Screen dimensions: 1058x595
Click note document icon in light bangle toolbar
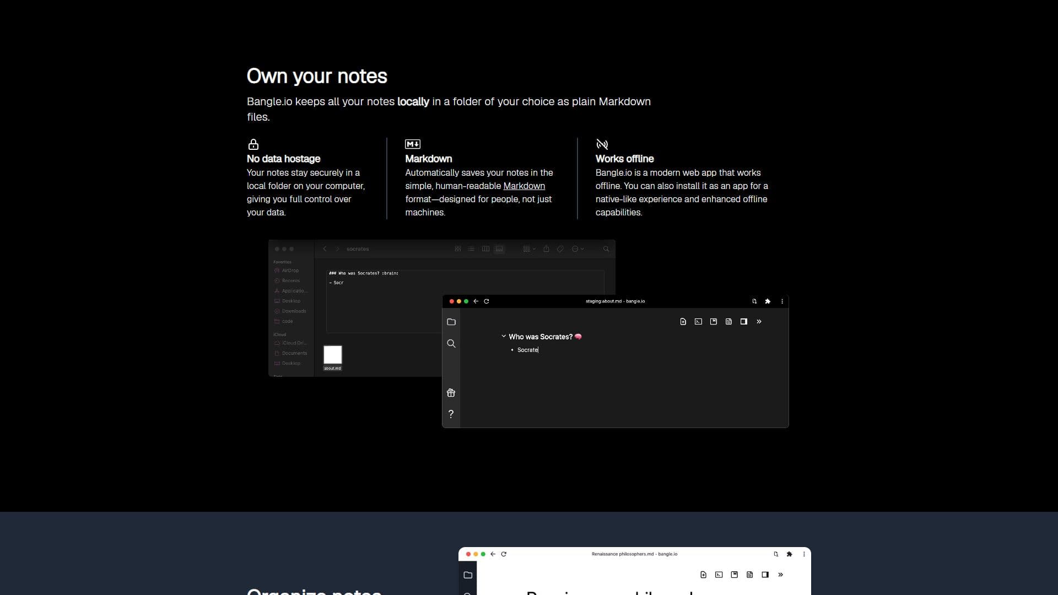749,575
